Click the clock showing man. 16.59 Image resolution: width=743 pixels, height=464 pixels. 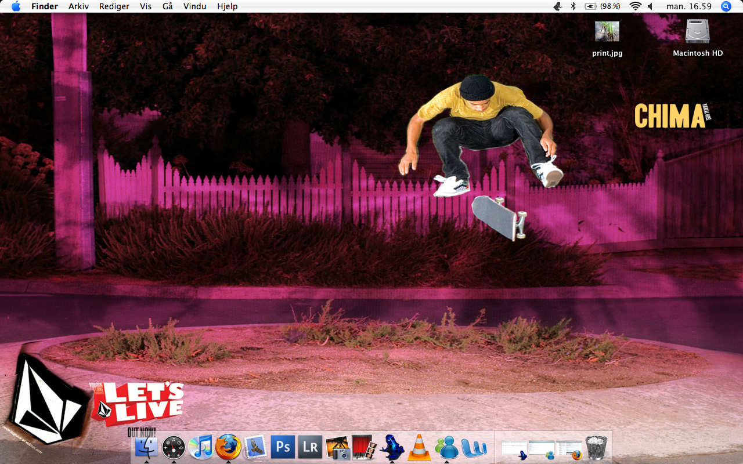click(689, 6)
